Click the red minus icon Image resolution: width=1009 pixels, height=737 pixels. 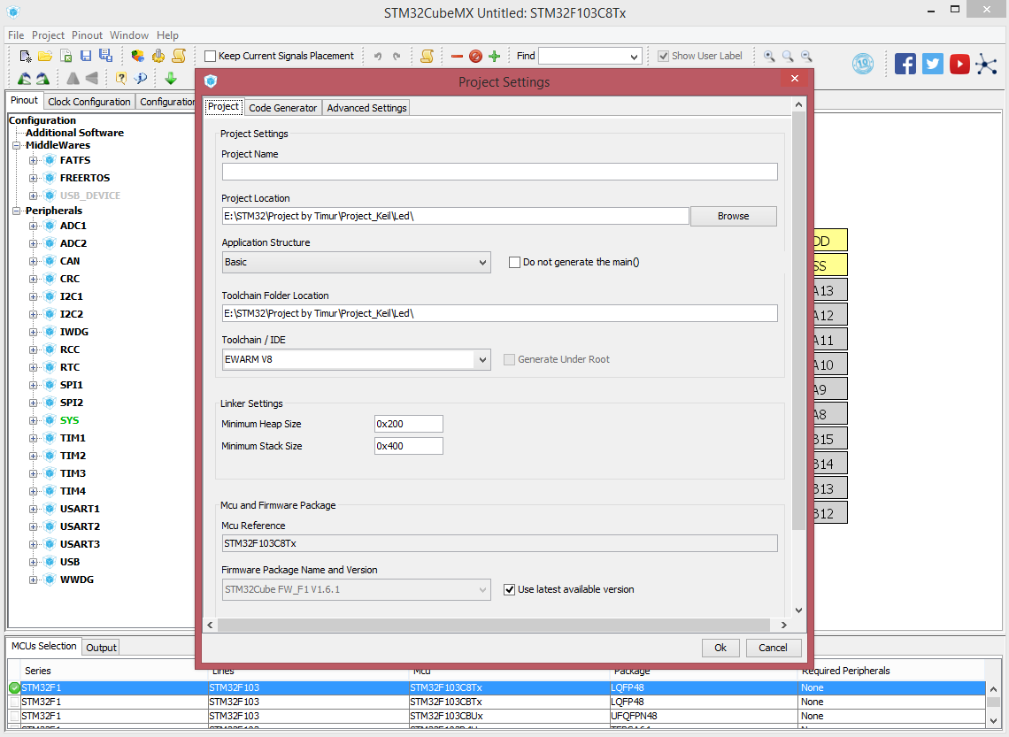click(x=457, y=57)
